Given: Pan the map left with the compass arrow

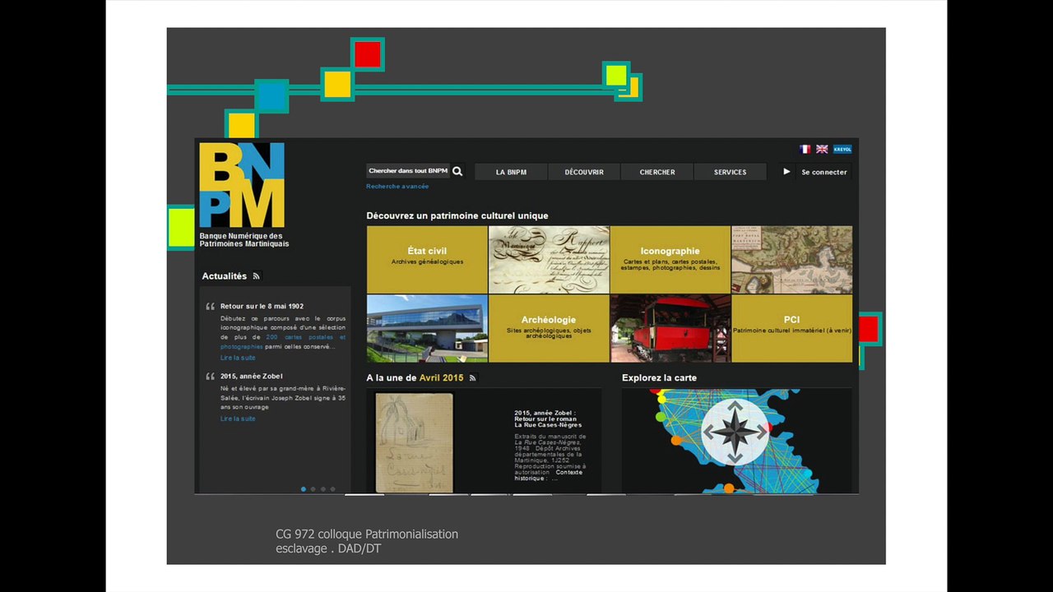Looking at the screenshot, I should (708, 432).
